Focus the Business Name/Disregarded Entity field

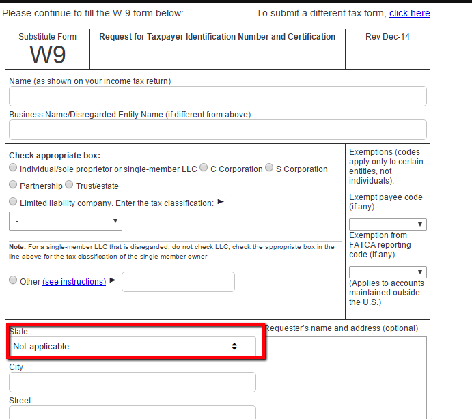217,130
